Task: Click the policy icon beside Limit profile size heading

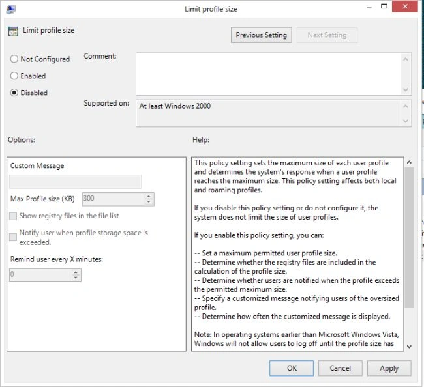Action: click(x=13, y=31)
